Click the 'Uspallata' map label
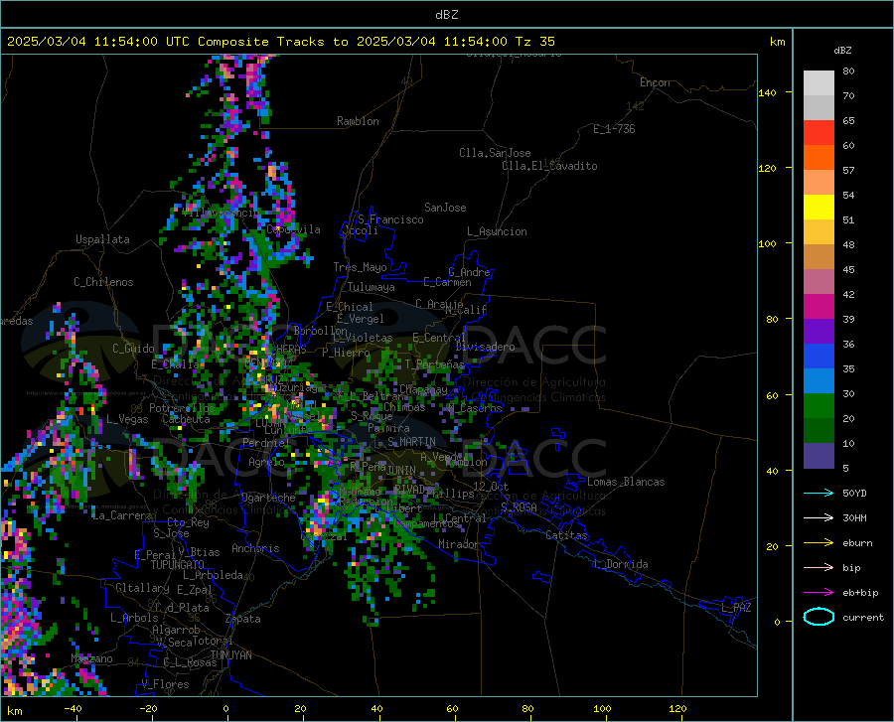 coord(102,239)
